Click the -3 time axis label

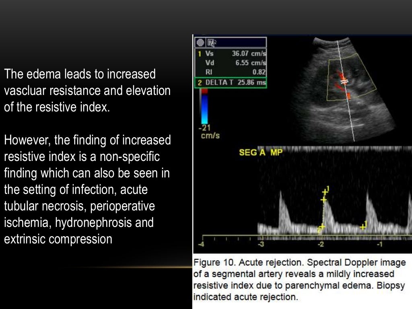(261, 244)
